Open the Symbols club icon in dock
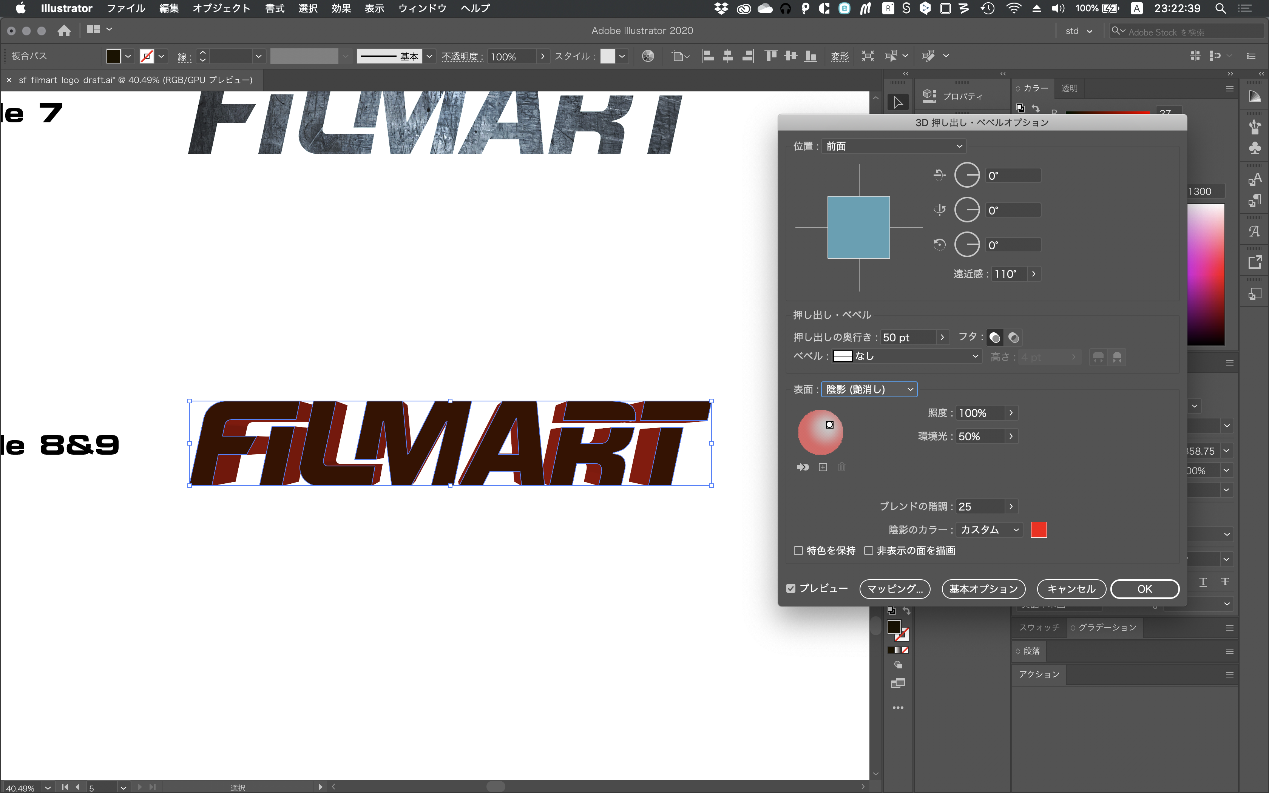Viewport: 1269px width, 793px height. (x=1254, y=148)
